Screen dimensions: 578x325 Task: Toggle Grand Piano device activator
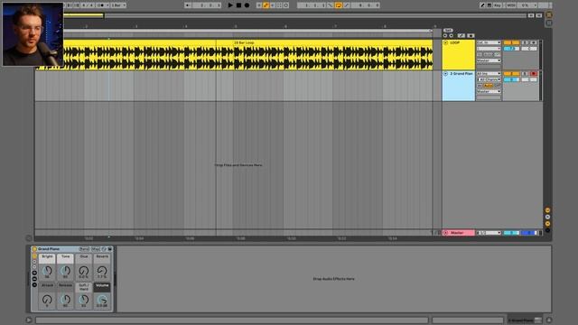(34, 249)
